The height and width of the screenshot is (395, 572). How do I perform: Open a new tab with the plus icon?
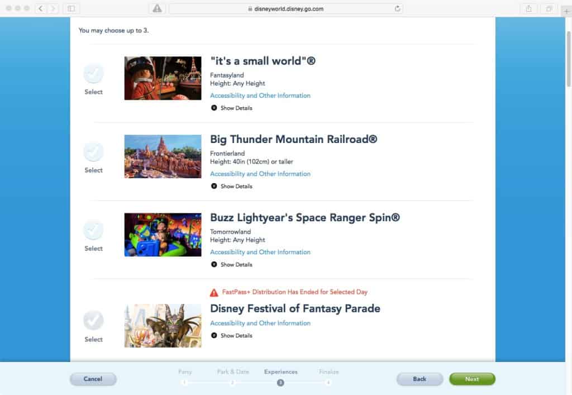coord(566,11)
